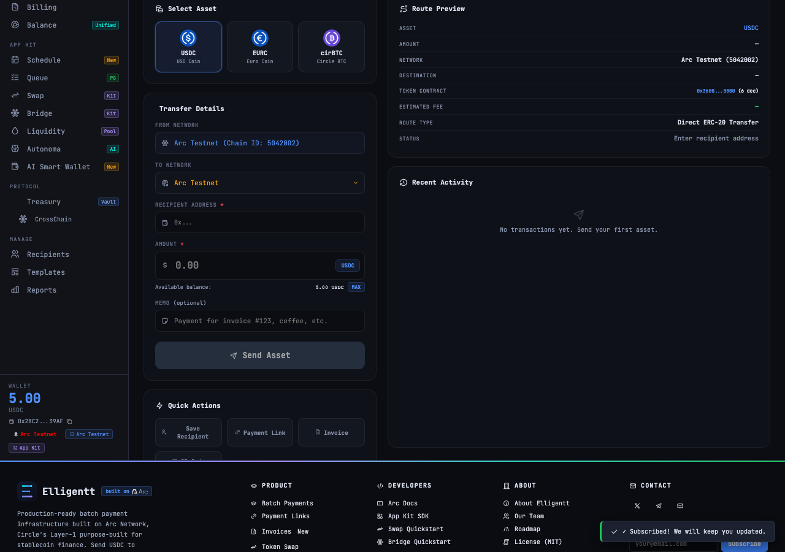Focus the Recipient Address field
The width and height of the screenshot is (785, 552).
(x=260, y=222)
